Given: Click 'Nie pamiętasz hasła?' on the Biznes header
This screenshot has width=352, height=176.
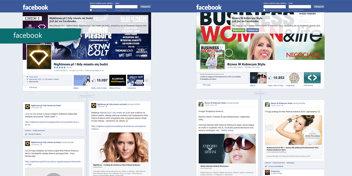Looking at the screenshot, I should click(x=296, y=10).
